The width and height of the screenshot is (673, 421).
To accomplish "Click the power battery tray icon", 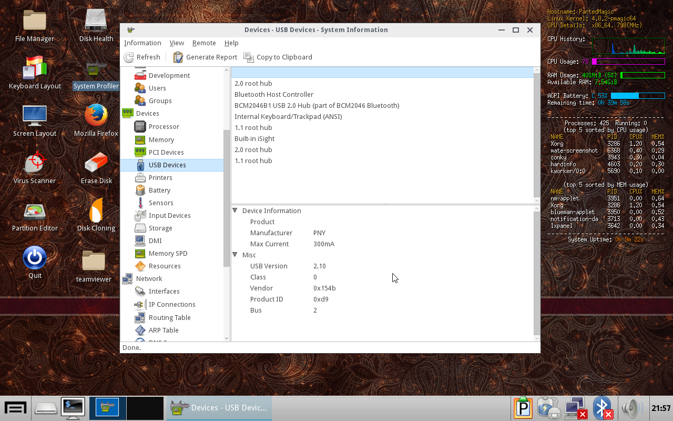I will pyautogui.click(x=549, y=408).
